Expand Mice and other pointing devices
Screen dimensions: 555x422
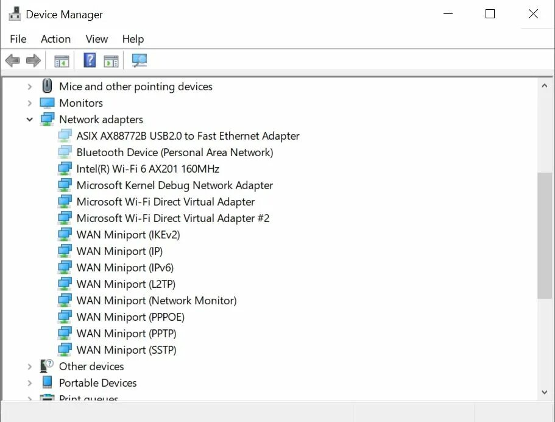(x=29, y=87)
